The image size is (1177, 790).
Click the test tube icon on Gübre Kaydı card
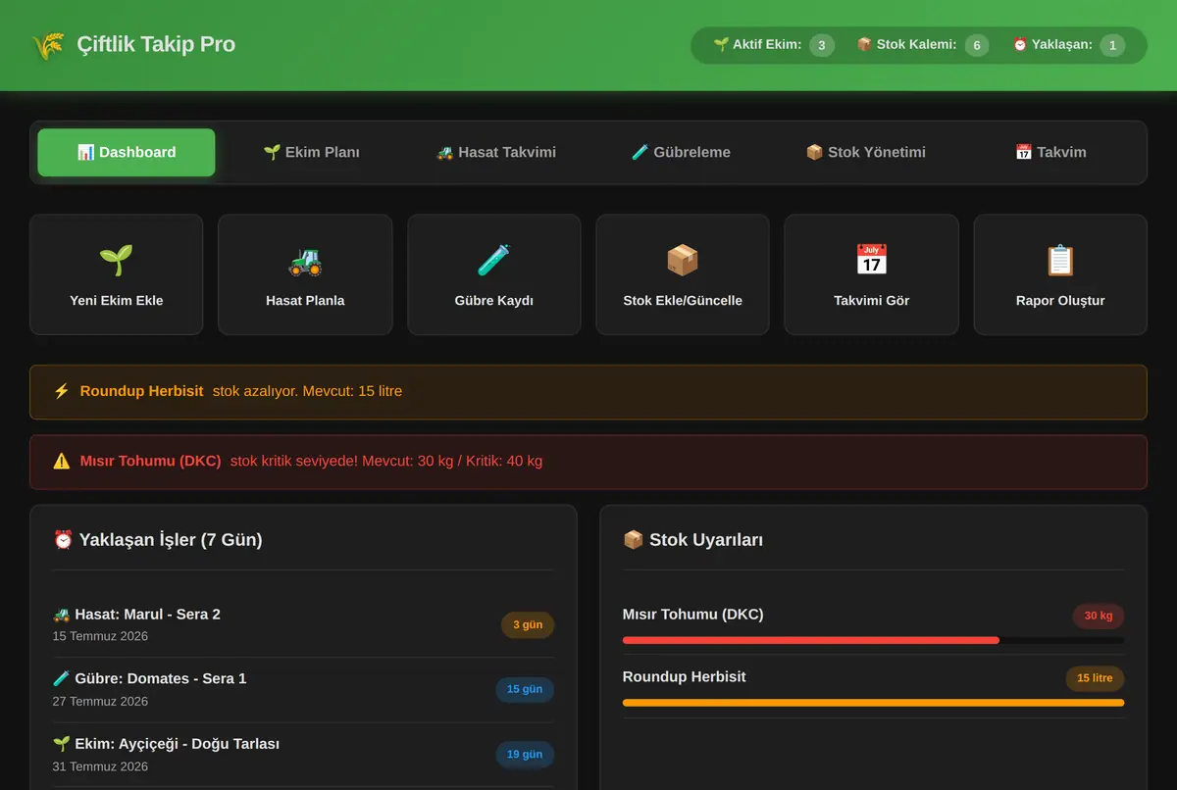(494, 260)
